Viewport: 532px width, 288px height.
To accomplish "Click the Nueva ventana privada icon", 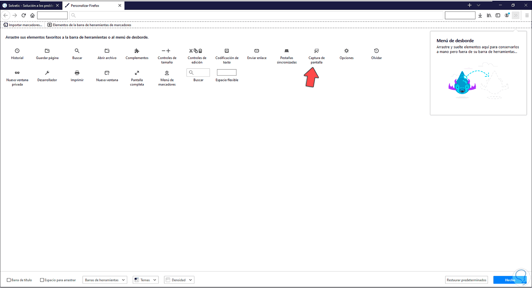I will (x=17, y=73).
